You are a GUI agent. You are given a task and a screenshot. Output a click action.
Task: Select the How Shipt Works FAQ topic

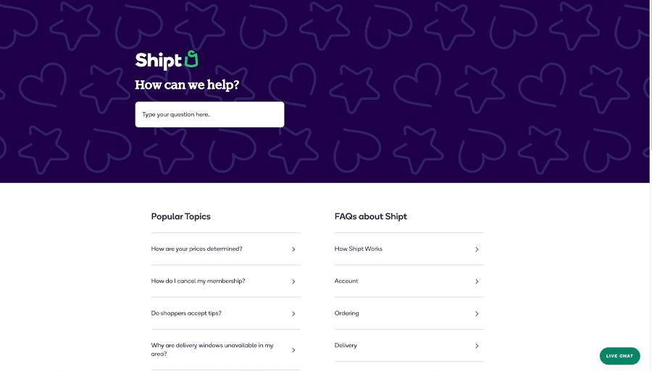(x=358, y=249)
